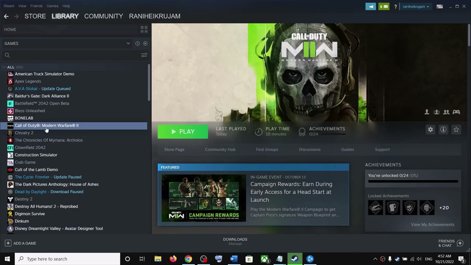Open the Support link
Screen dimensions: 471x265
382,149
